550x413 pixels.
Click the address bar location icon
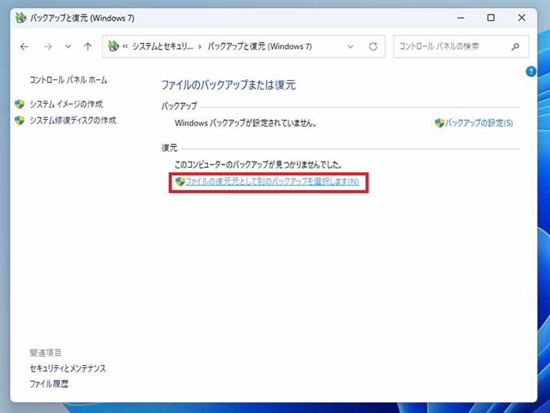coord(113,47)
